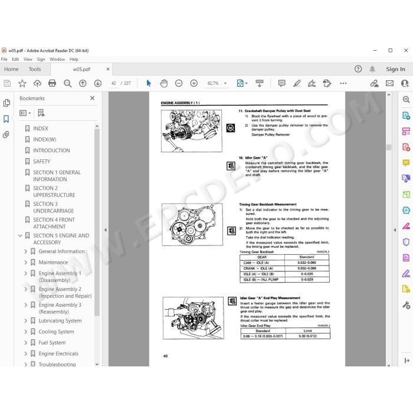Open the Export PDF tool
This screenshot has height=413, width=413.
(x=406, y=116)
